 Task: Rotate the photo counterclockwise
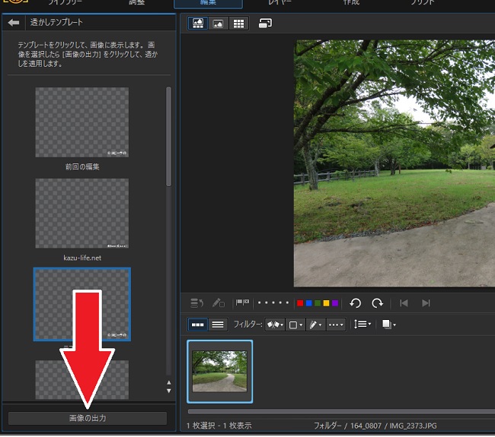point(356,303)
